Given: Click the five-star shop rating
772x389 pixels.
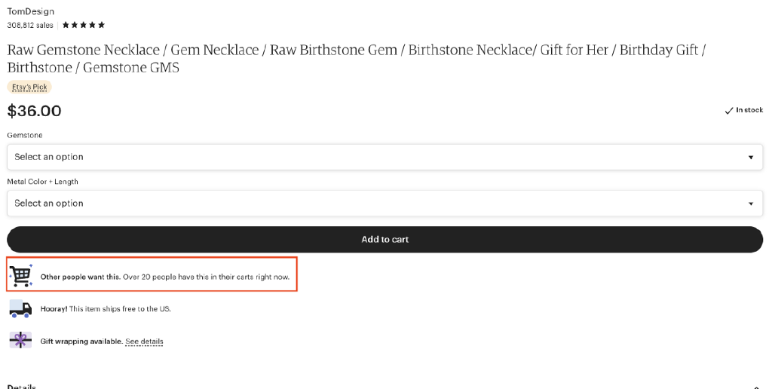Looking at the screenshot, I should (x=84, y=25).
